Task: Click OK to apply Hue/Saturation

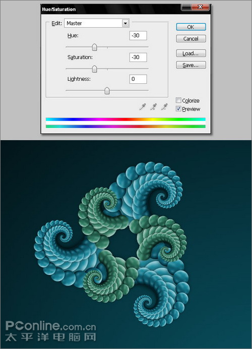Action: click(x=191, y=27)
